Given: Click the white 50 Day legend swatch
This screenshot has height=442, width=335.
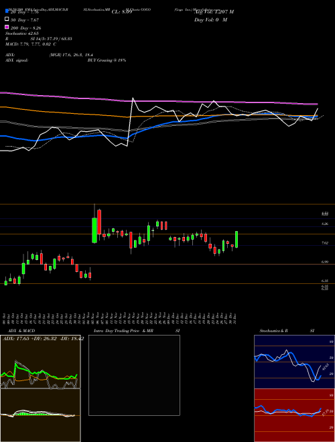Looking at the screenshot, I should coord(7,19).
